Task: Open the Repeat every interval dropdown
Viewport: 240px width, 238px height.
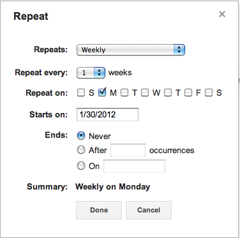Action: coord(91,73)
